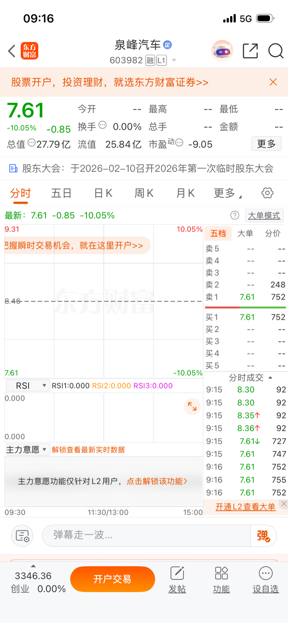Open the search magnifier icon
Viewport: 288px width, 623px height.
[x=276, y=51]
